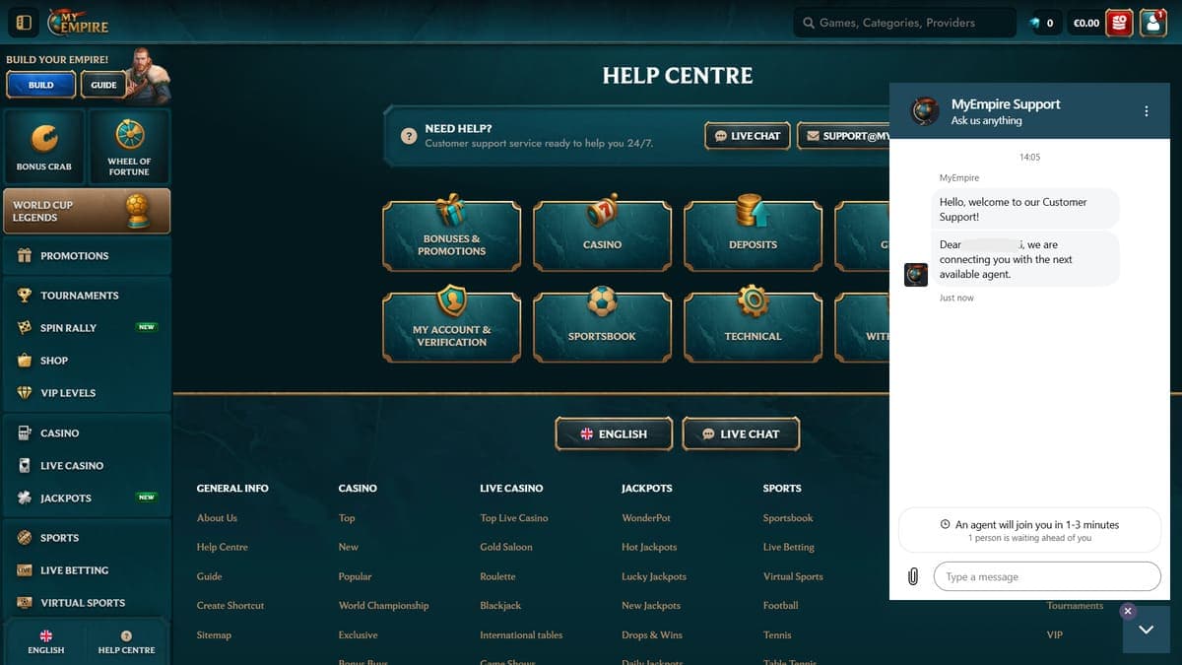
Task: Open Sportsbook footer link
Action: [788, 518]
